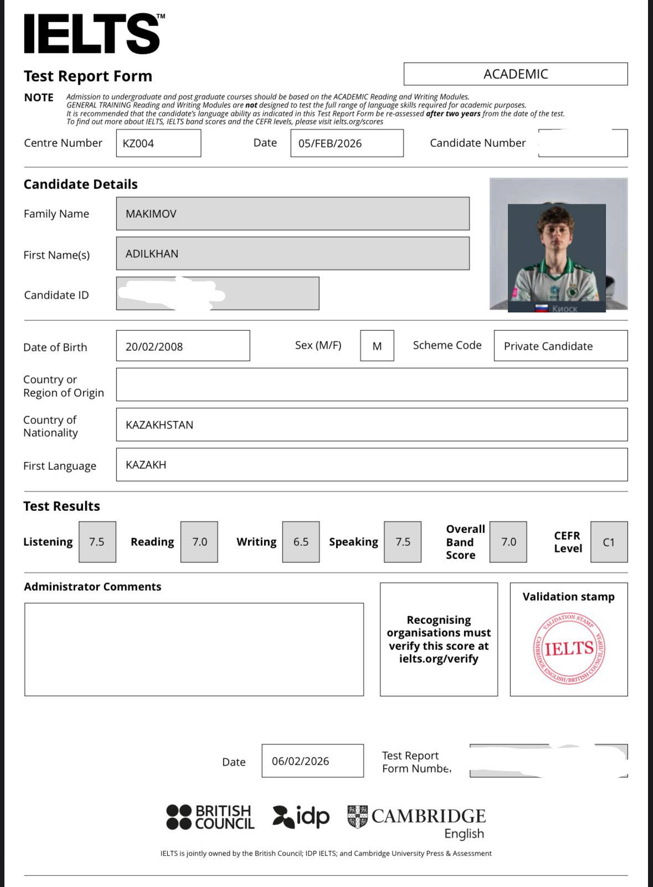Click the test date 05/FEB/2026 field
The image size is (653, 887).
(347, 143)
